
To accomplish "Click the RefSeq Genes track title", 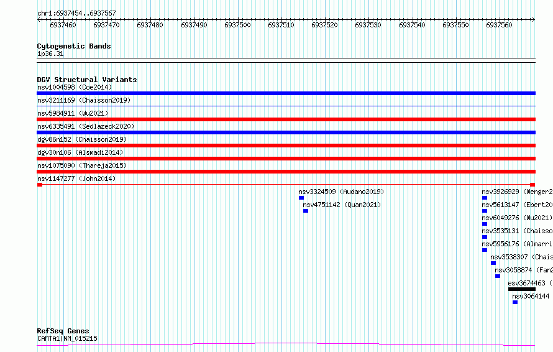I will pyautogui.click(x=63, y=331).
